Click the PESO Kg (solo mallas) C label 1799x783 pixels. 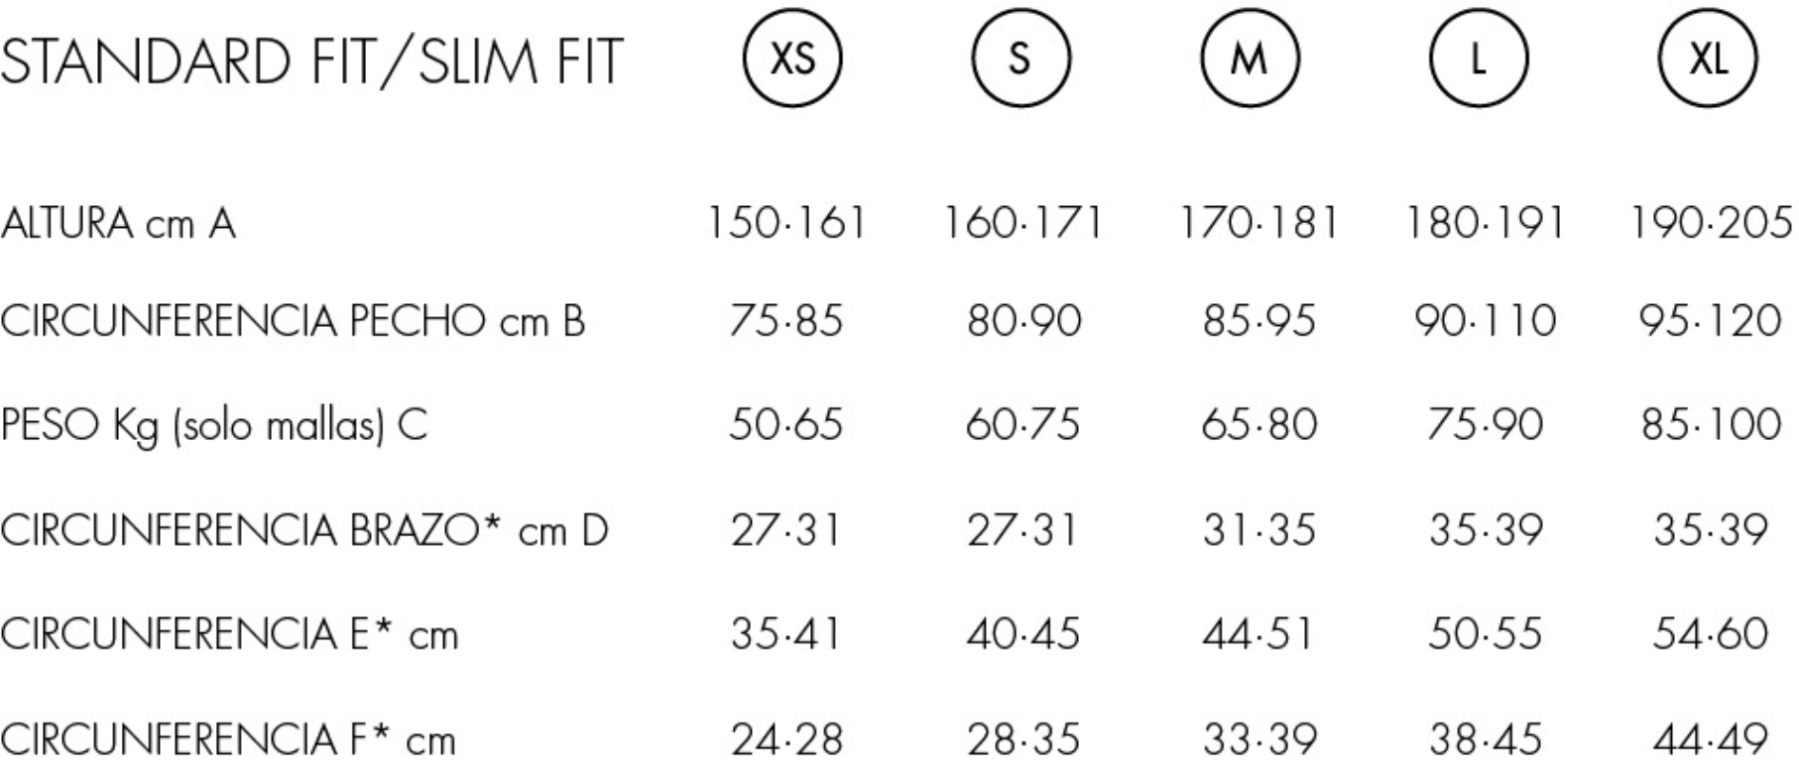pos(214,426)
